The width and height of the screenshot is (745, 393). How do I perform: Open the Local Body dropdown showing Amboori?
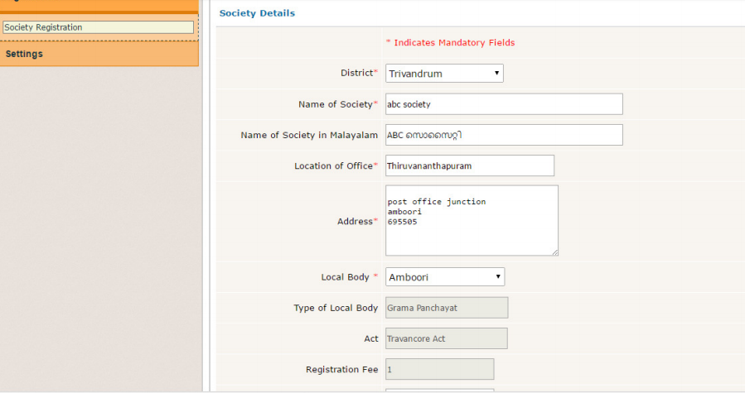click(444, 277)
